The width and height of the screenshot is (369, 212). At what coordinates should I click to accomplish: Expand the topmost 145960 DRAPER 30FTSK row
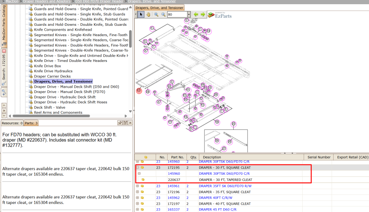click(x=137, y=162)
